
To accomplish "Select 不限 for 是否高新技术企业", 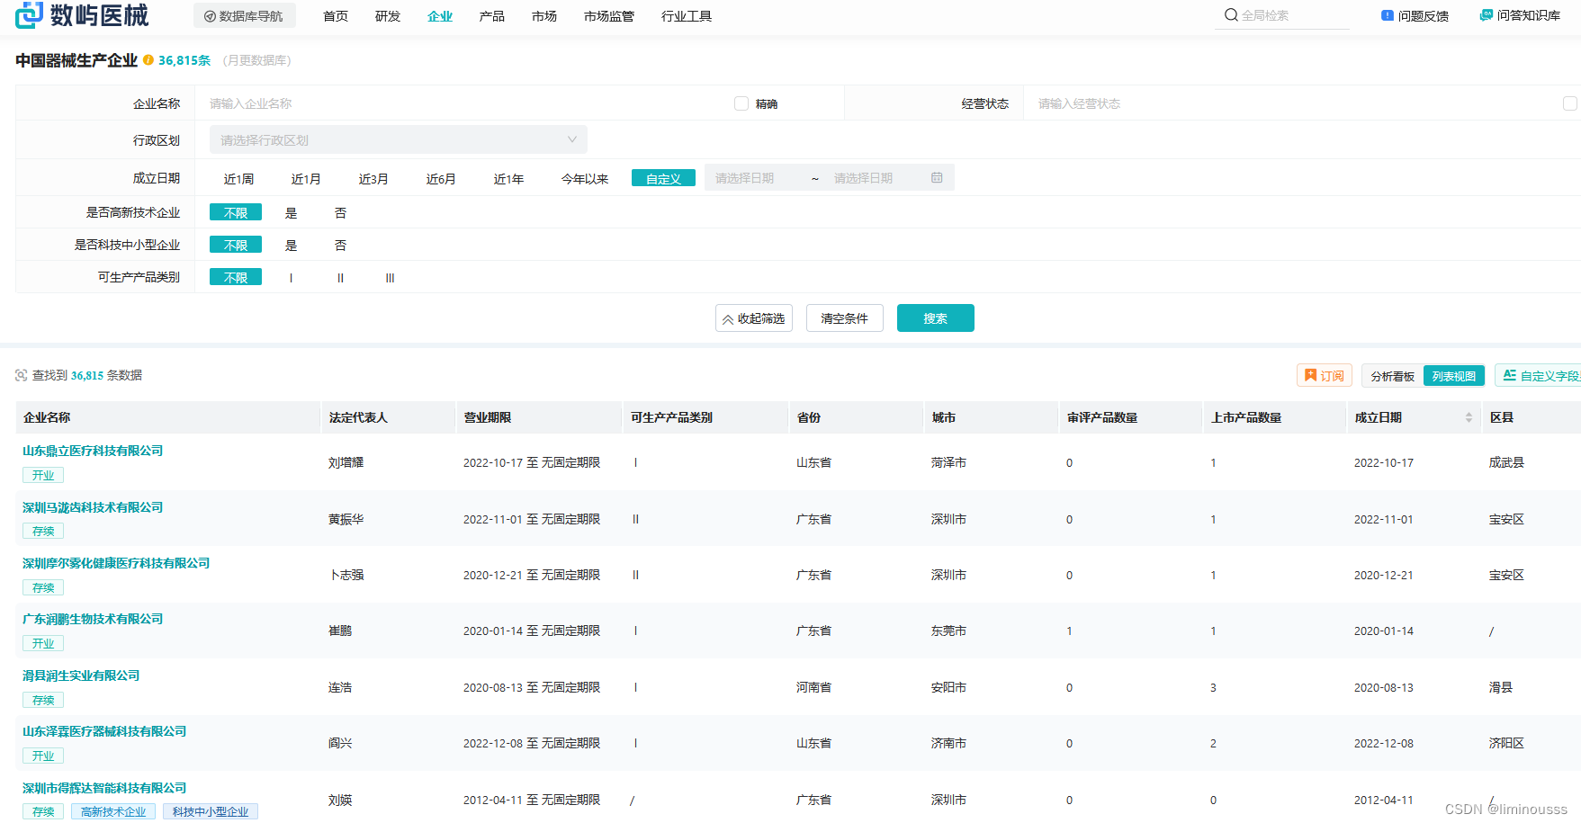I will [236, 212].
